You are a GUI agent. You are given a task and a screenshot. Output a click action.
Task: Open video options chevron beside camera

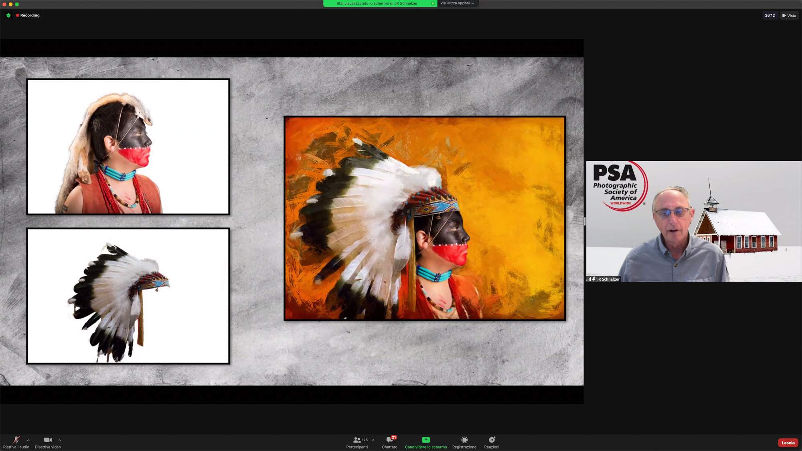coord(60,440)
